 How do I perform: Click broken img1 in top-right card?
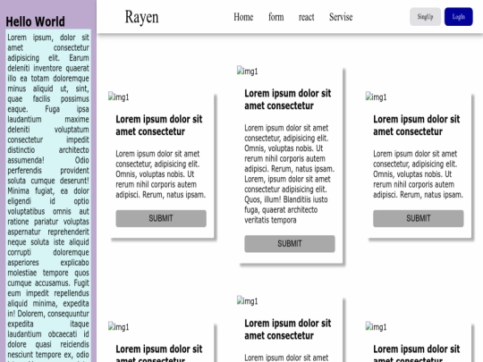[x=376, y=97]
